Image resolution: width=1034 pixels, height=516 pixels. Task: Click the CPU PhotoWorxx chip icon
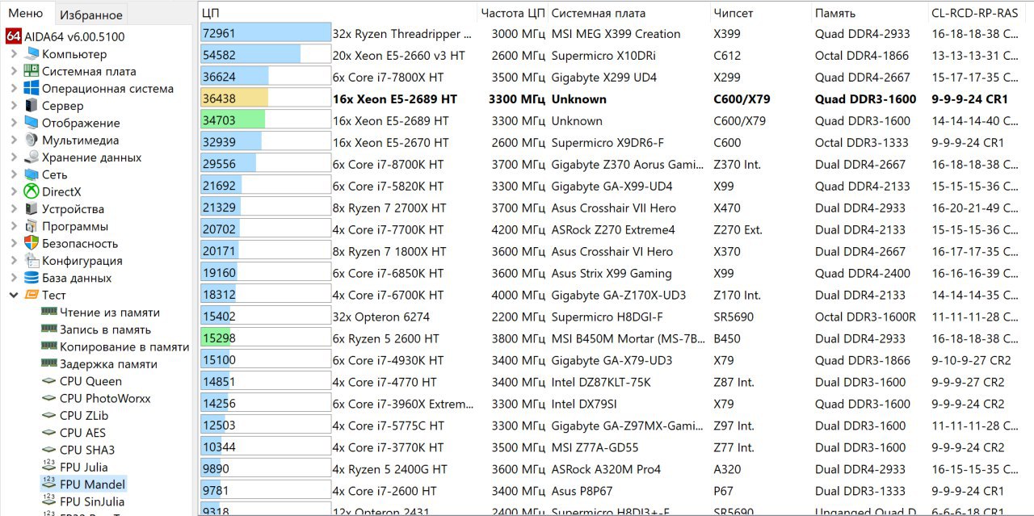tap(49, 398)
